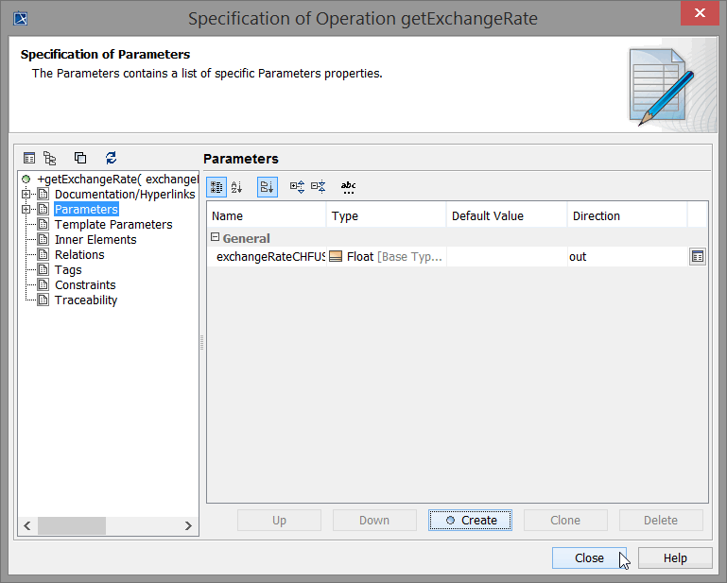The width and height of the screenshot is (727, 583).
Task: Click the alphabetical A-Z sort icon
Action: [x=236, y=187]
